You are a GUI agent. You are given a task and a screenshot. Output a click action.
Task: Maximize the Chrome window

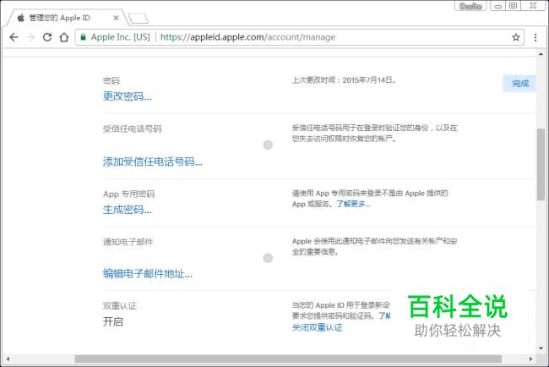click(513, 6)
